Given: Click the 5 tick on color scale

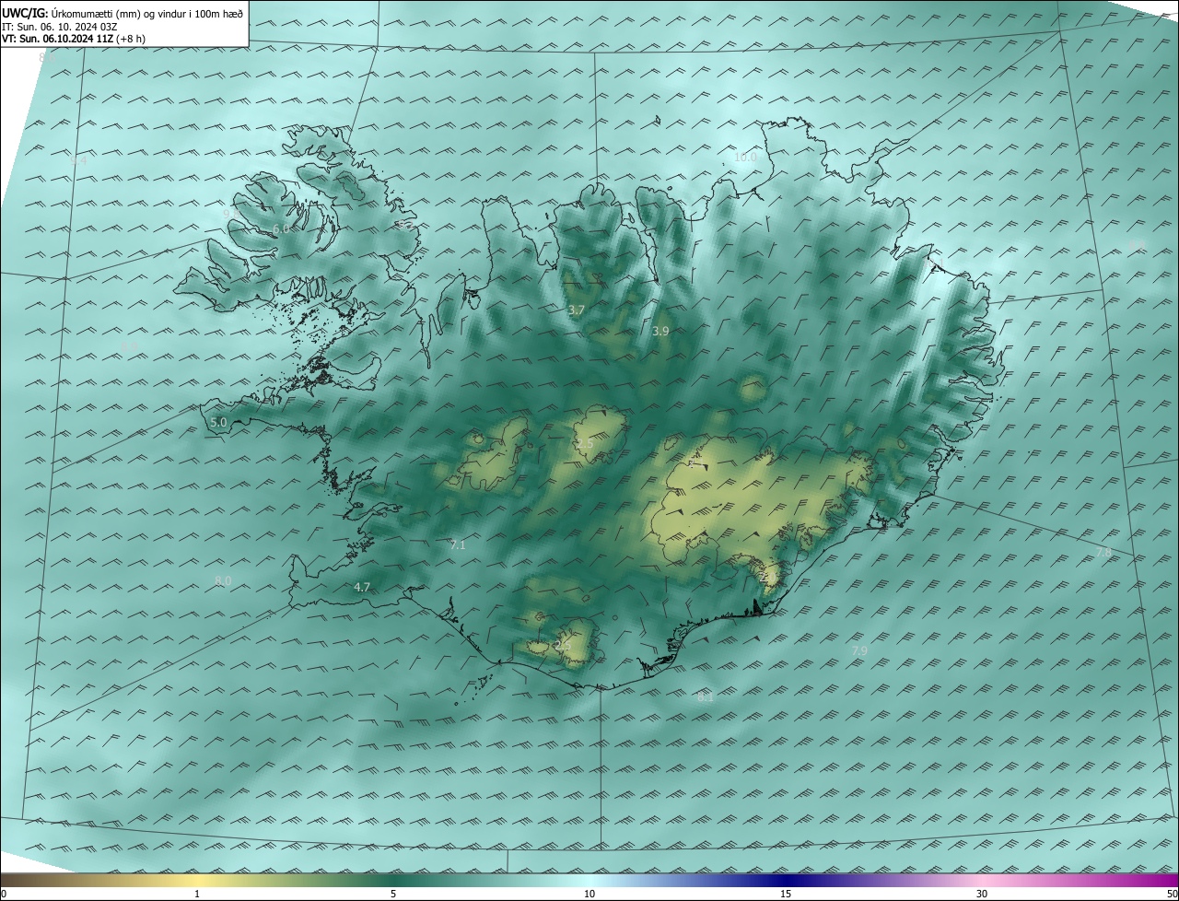Looking at the screenshot, I should click(x=393, y=894).
